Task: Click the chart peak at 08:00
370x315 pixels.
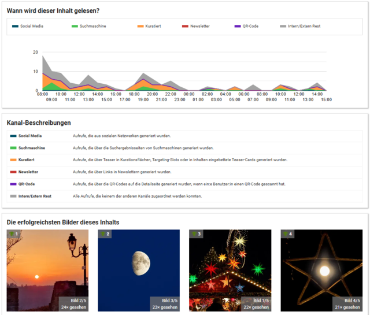Action: point(42,56)
